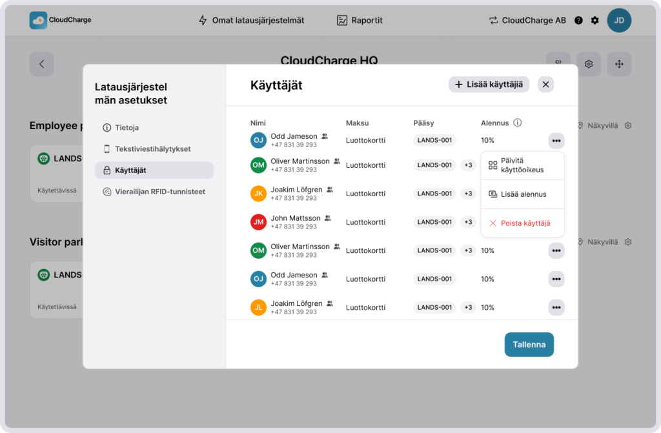Open the Tekstiviestihälytykset section
661x433 pixels.
[152, 149]
